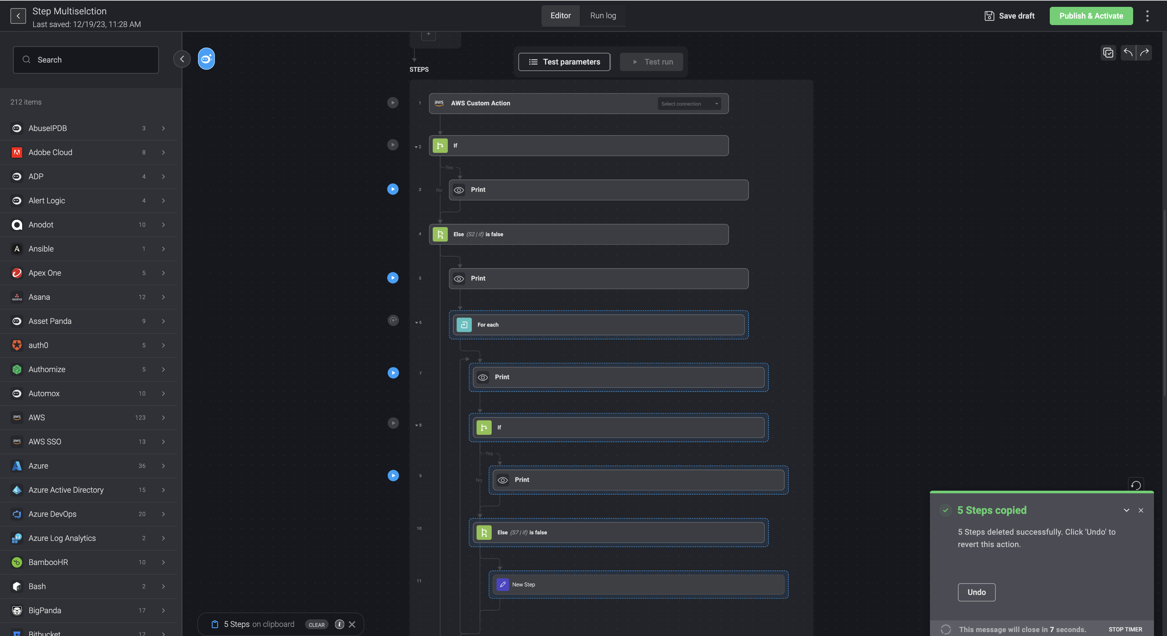Open the AI copilot bot icon

[x=206, y=59]
